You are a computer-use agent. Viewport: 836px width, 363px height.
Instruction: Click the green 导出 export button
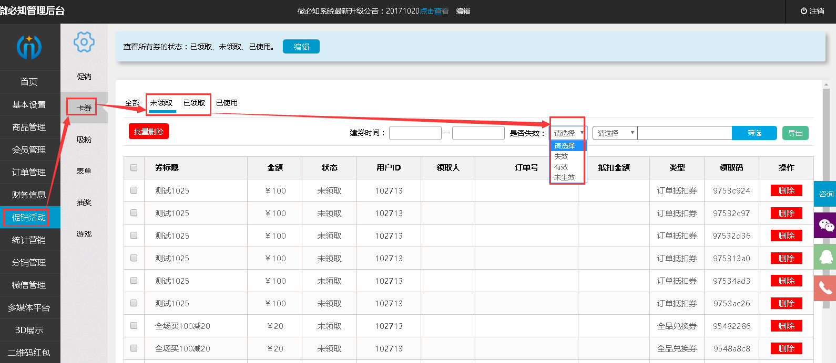coord(795,133)
